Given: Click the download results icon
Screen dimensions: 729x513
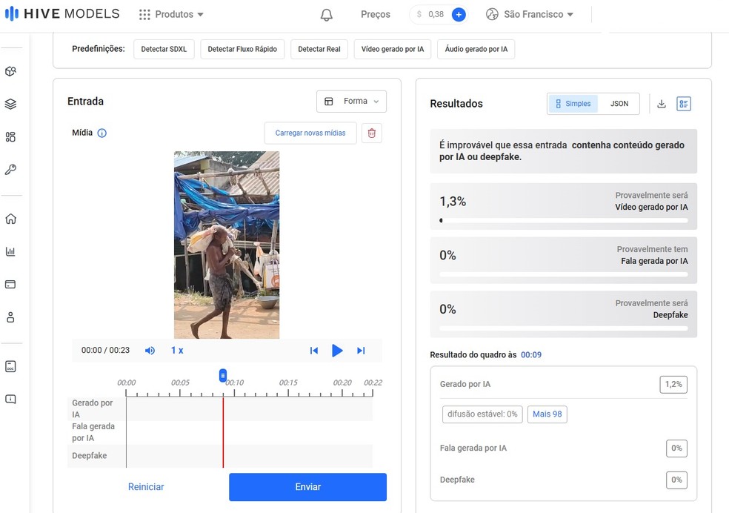Looking at the screenshot, I should pos(662,104).
